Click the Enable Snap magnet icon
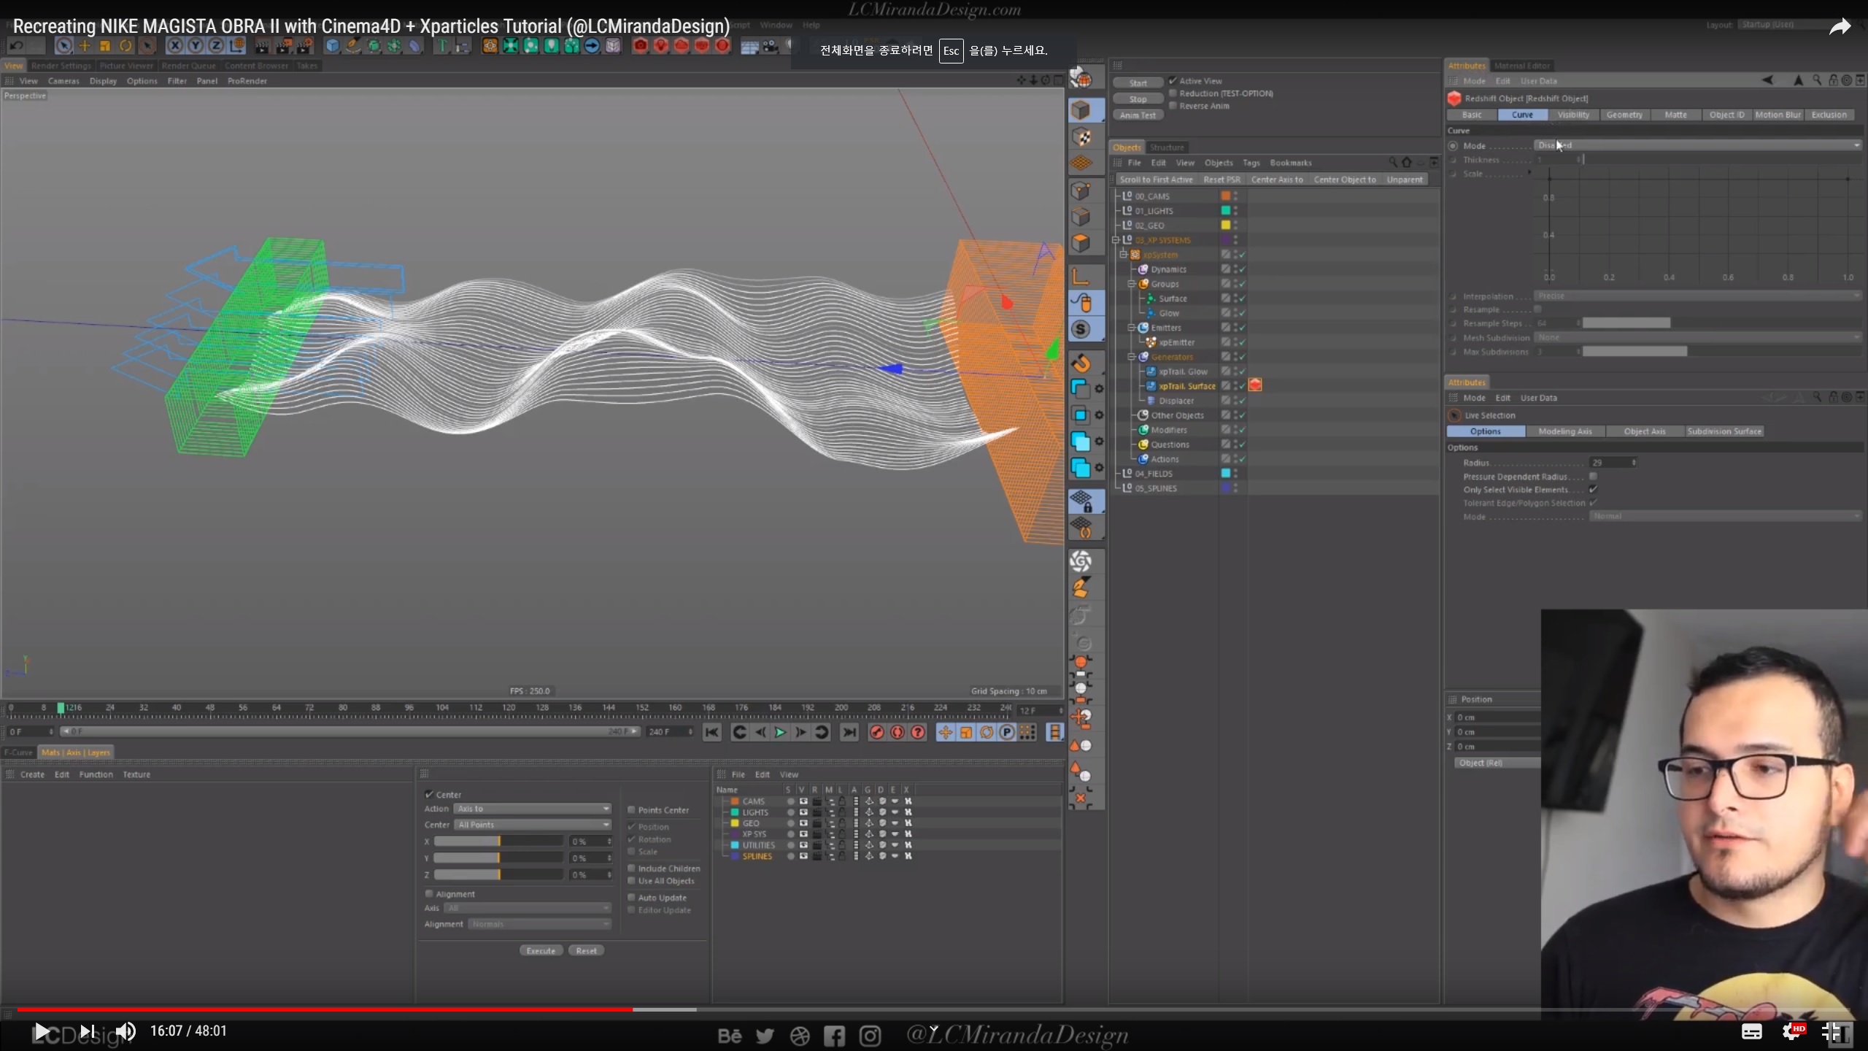The image size is (1868, 1051). point(1081,363)
